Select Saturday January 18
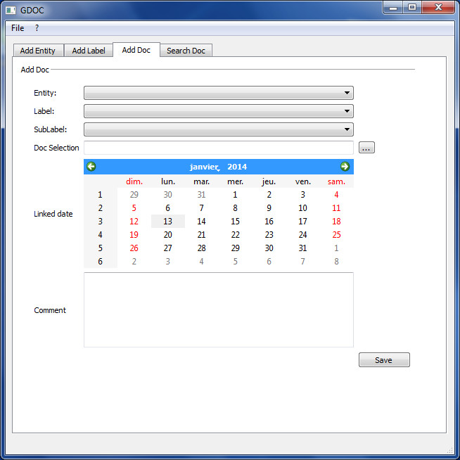The width and height of the screenshot is (460, 460). [x=336, y=221]
